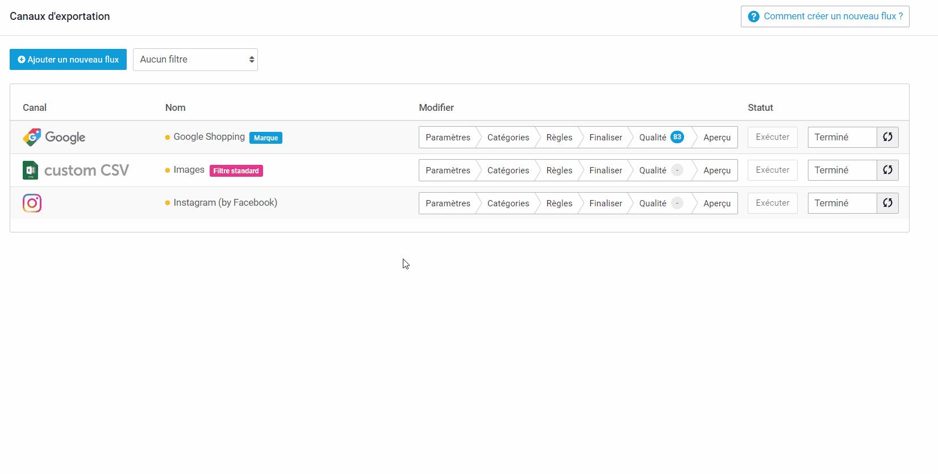Open Paramètres step for Images feed
The height and width of the screenshot is (474, 938).
(x=448, y=170)
